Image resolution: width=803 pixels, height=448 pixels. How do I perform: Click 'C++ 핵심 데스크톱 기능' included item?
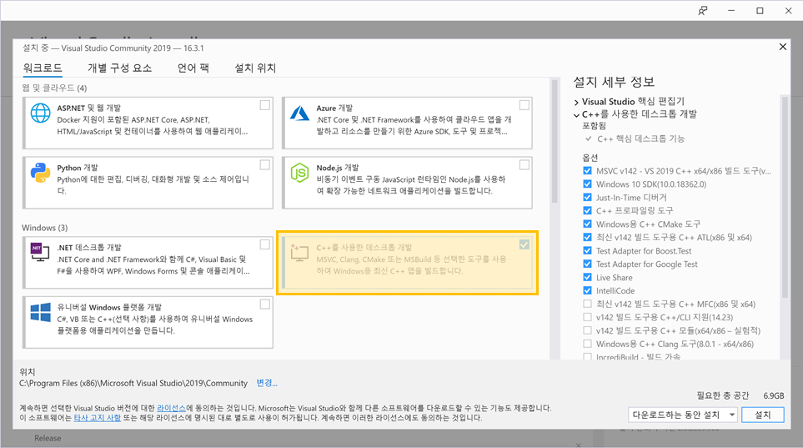click(640, 138)
